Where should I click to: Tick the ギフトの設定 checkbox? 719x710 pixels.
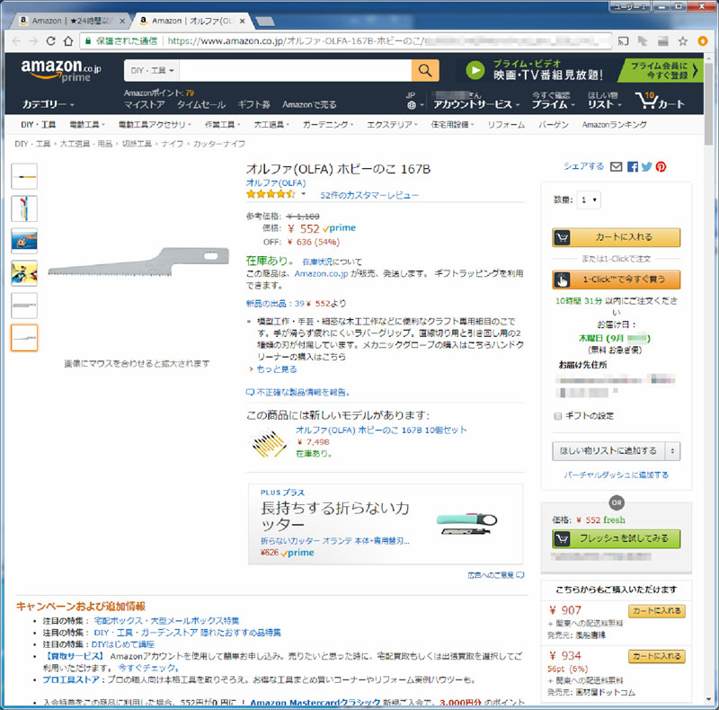pyautogui.click(x=557, y=416)
